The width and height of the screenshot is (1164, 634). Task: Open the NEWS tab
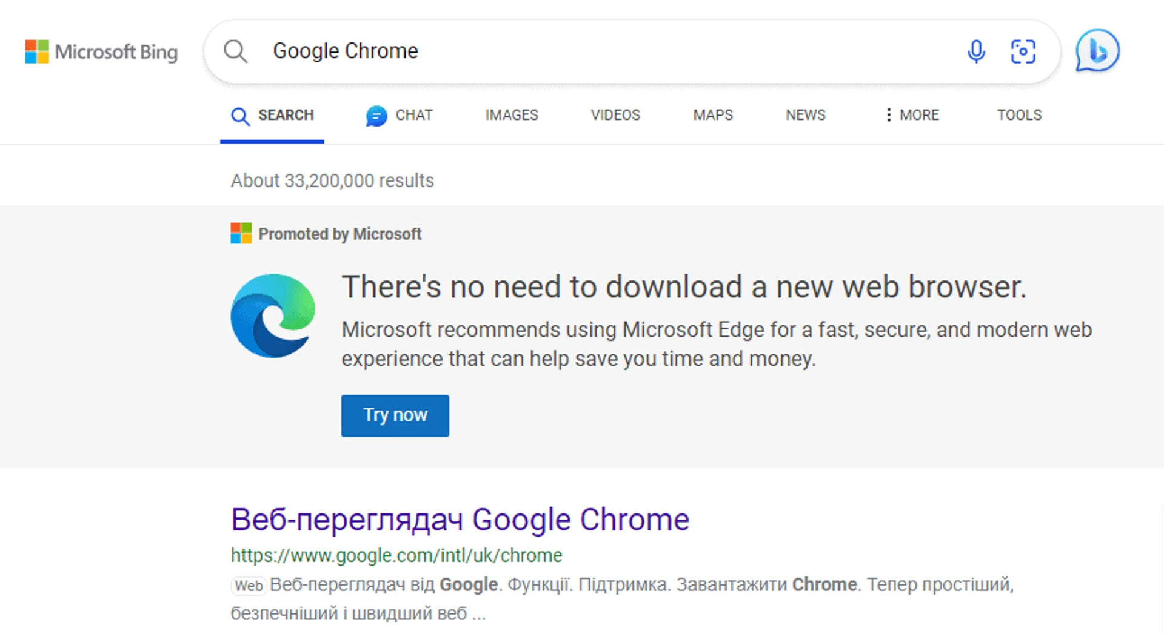click(x=806, y=115)
